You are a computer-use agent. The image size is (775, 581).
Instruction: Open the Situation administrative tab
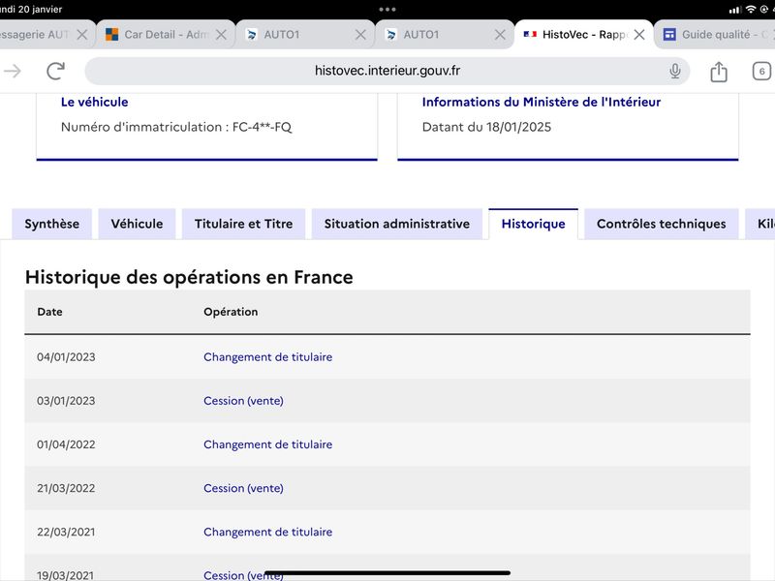pos(397,224)
